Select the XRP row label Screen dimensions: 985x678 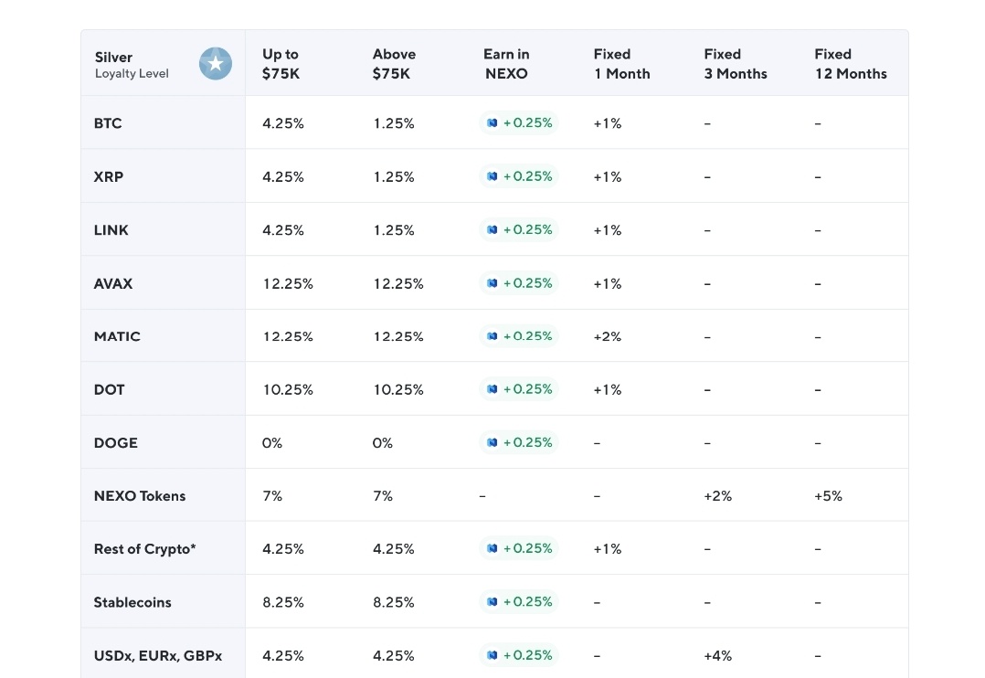pos(109,176)
